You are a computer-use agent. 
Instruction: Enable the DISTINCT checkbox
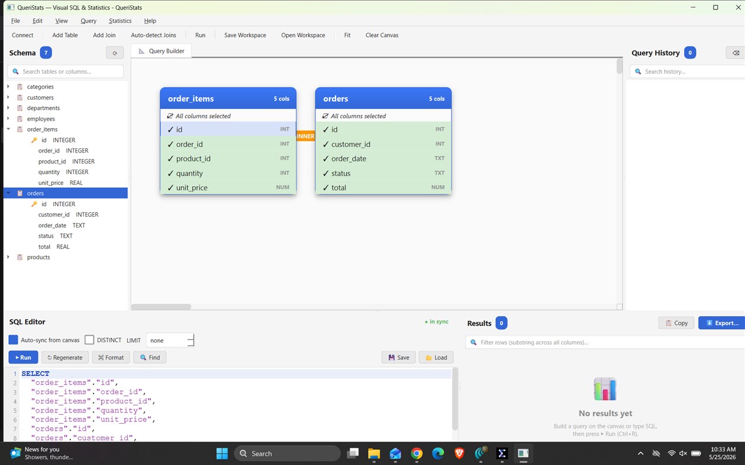click(89, 340)
